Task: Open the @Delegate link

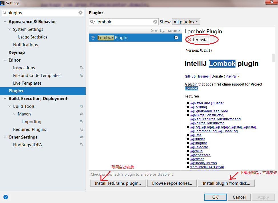Action: coord(199,147)
